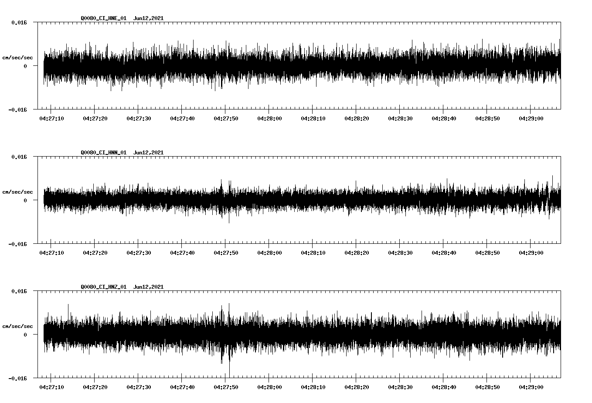This screenshot has height=403, width=592.
Task: Click 04:27:20 time label under HNN plot
Action: point(95,253)
